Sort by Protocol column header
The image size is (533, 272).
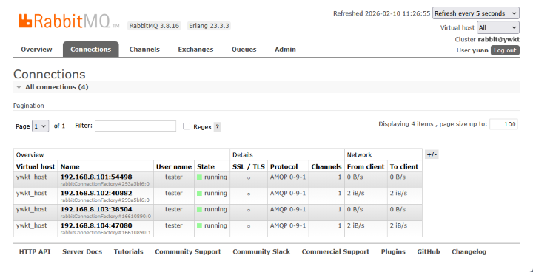coord(284,167)
